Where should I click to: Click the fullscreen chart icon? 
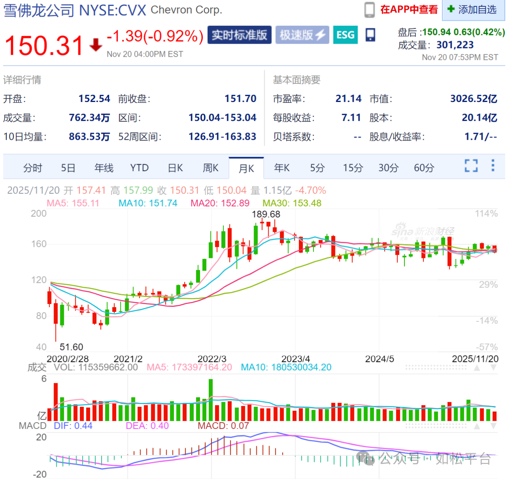point(471,166)
